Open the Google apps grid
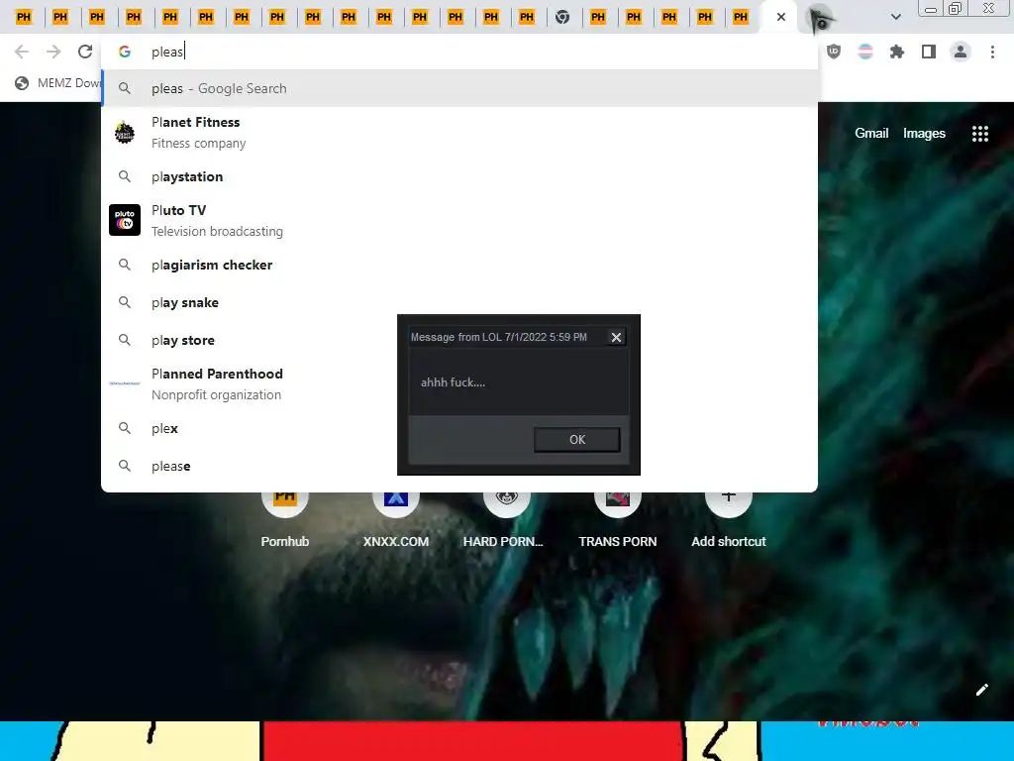Viewport: 1014px width, 761px height. coord(980,134)
